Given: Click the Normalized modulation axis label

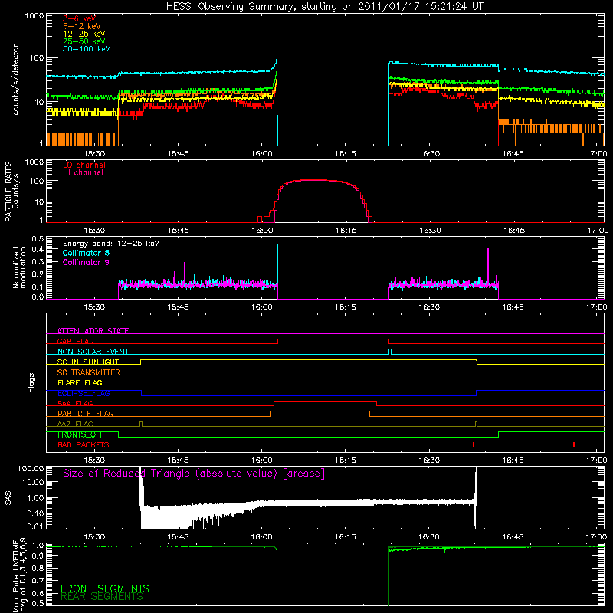Looking at the screenshot, I should click(x=19, y=267).
